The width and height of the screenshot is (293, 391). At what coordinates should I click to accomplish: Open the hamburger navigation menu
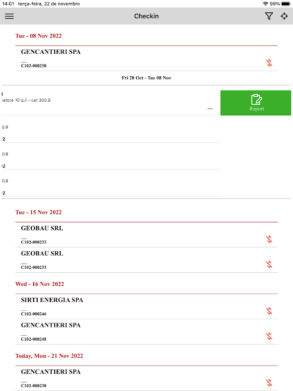point(9,16)
